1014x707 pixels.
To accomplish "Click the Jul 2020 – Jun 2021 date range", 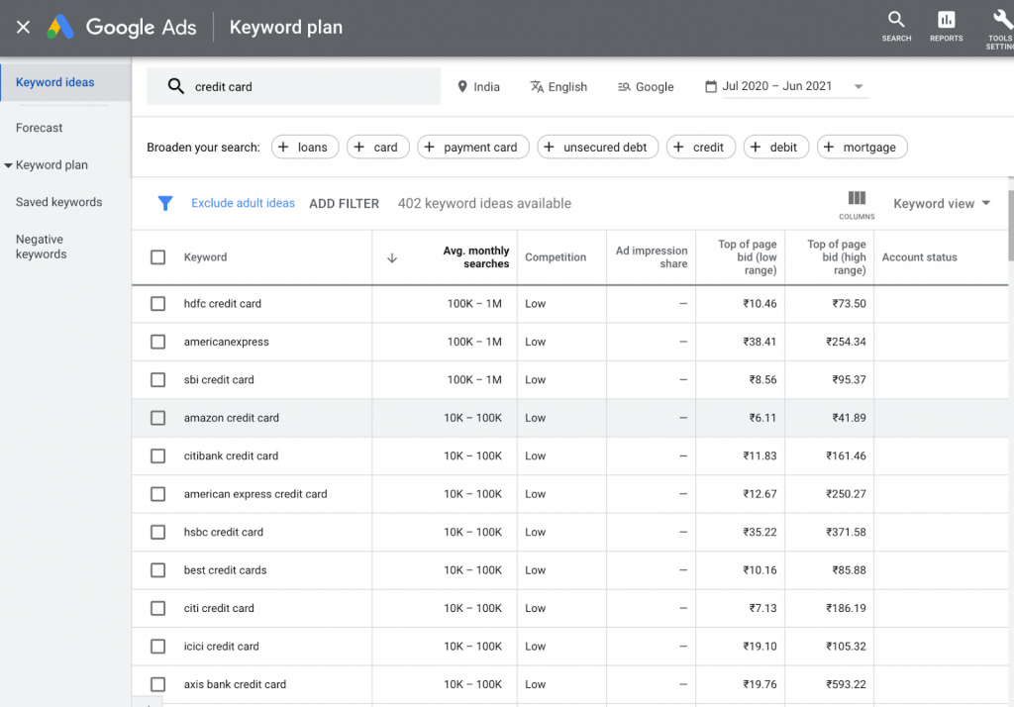I will [776, 86].
